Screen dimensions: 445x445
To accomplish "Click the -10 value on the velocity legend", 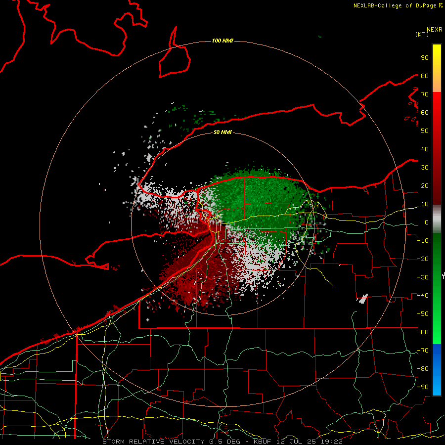I will [x=423, y=241].
